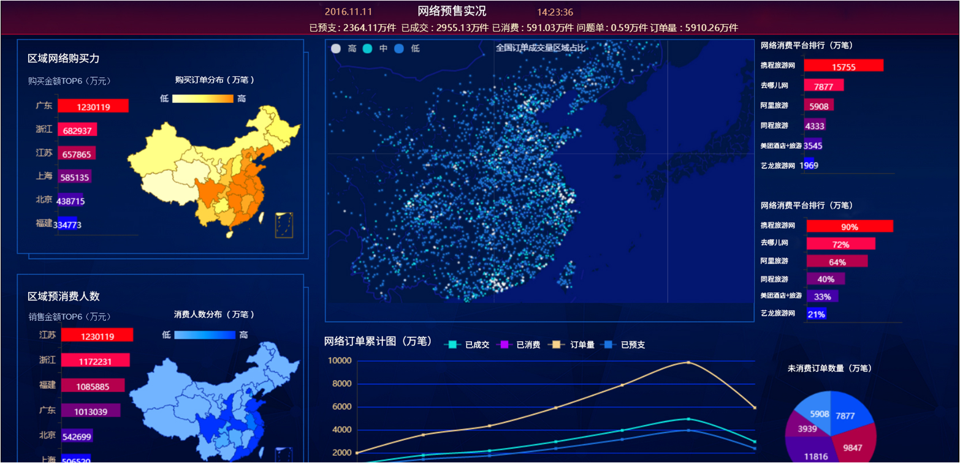Click the peak point of the 订单量 line
This screenshot has width=960, height=463.
(688, 363)
